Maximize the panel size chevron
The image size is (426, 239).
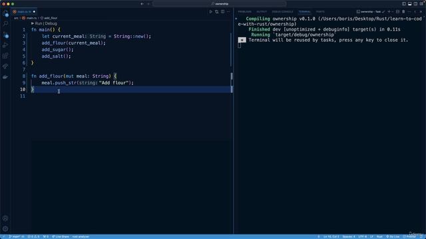point(415,12)
